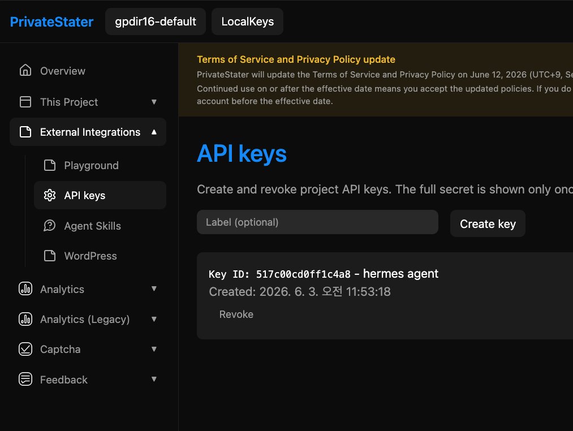This screenshot has width=573, height=431.
Task: Go to the Overview page
Action: tap(62, 71)
